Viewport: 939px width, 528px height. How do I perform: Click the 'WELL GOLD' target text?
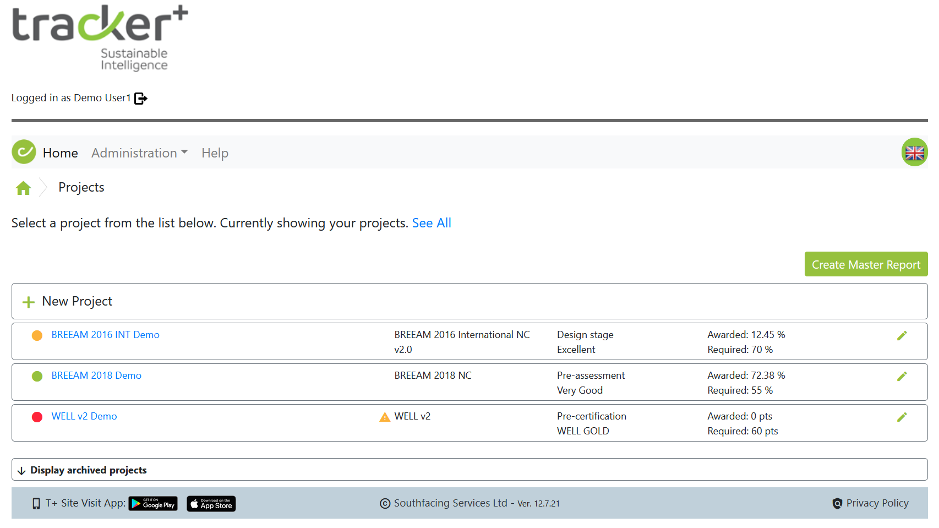point(583,431)
